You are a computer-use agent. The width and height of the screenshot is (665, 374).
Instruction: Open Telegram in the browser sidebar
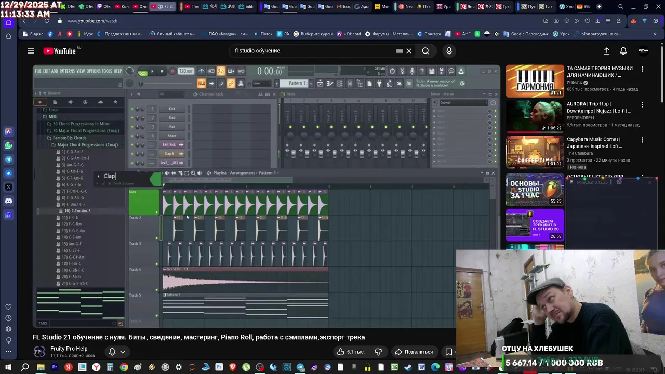(x=8, y=159)
